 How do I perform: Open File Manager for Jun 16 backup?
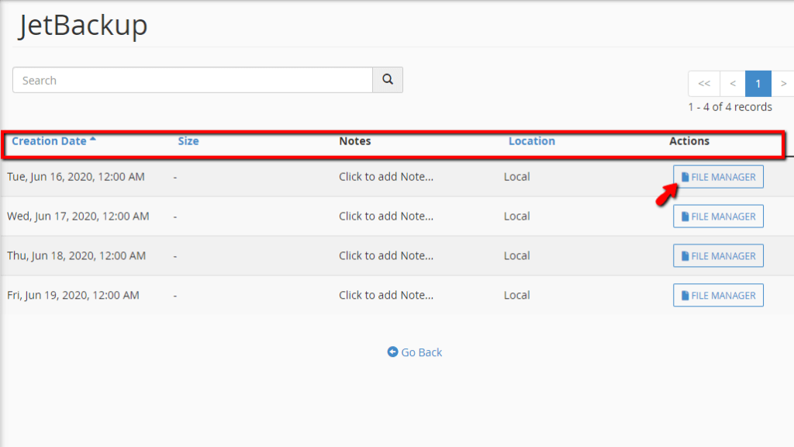718,177
